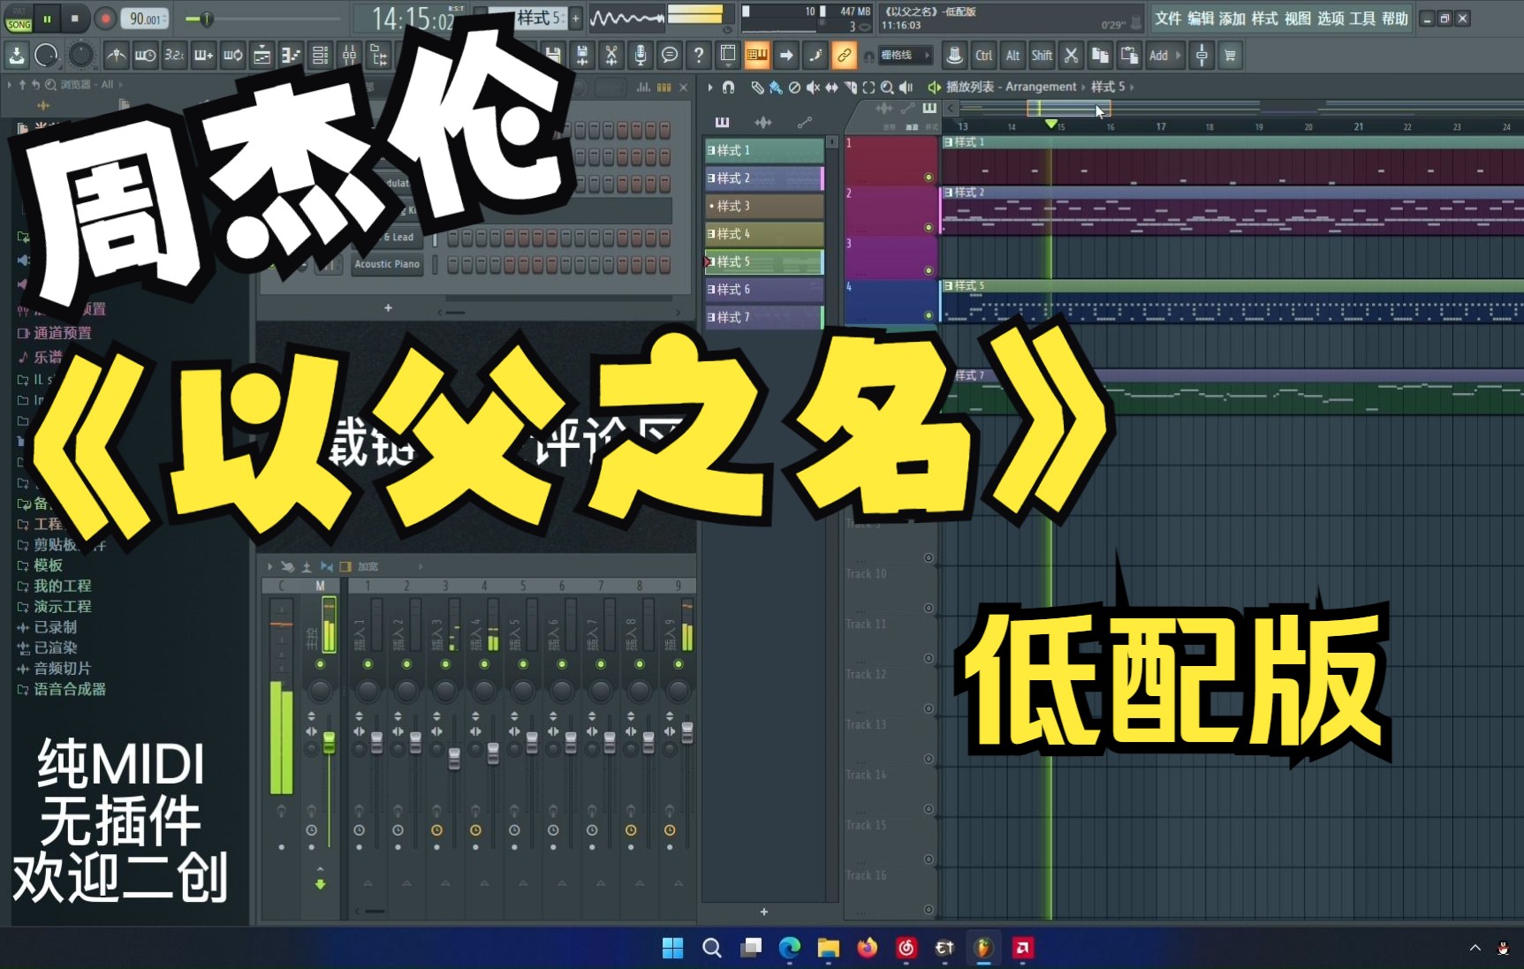1524x969 pixels.
Task: Select the playlist playback speaker tool
Action: [906, 87]
